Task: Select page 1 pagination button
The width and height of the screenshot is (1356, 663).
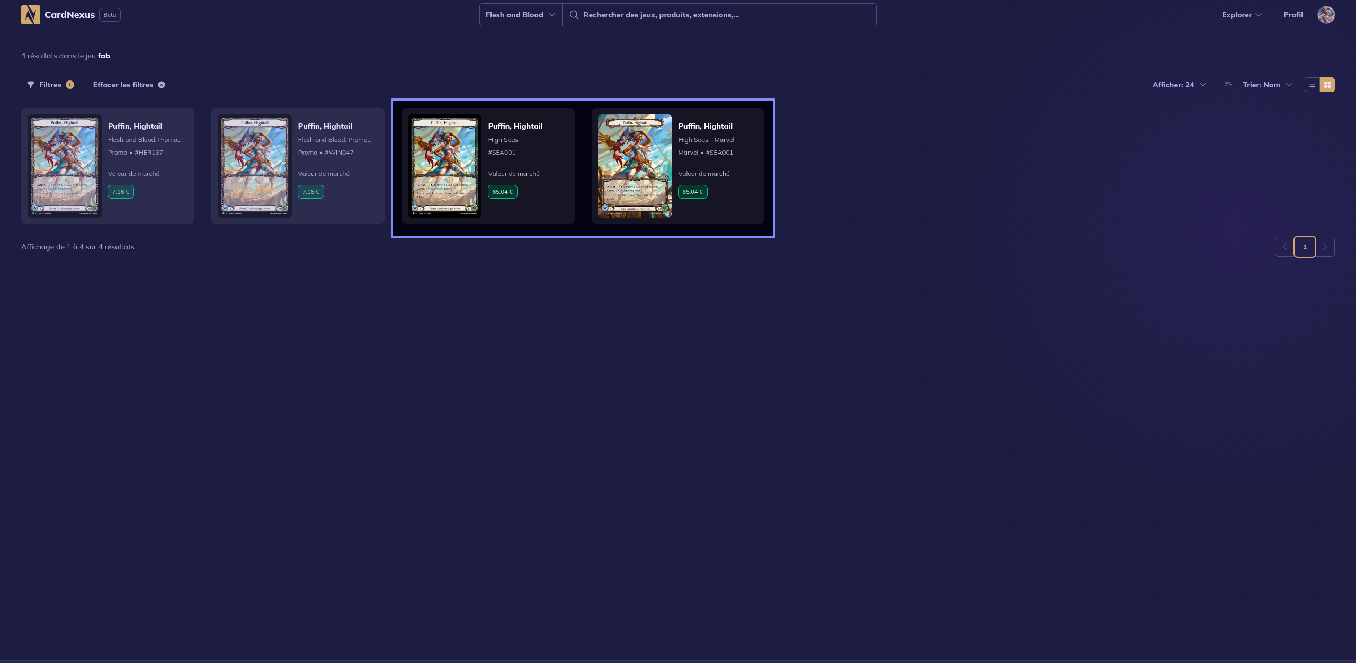Action: (1305, 247)
